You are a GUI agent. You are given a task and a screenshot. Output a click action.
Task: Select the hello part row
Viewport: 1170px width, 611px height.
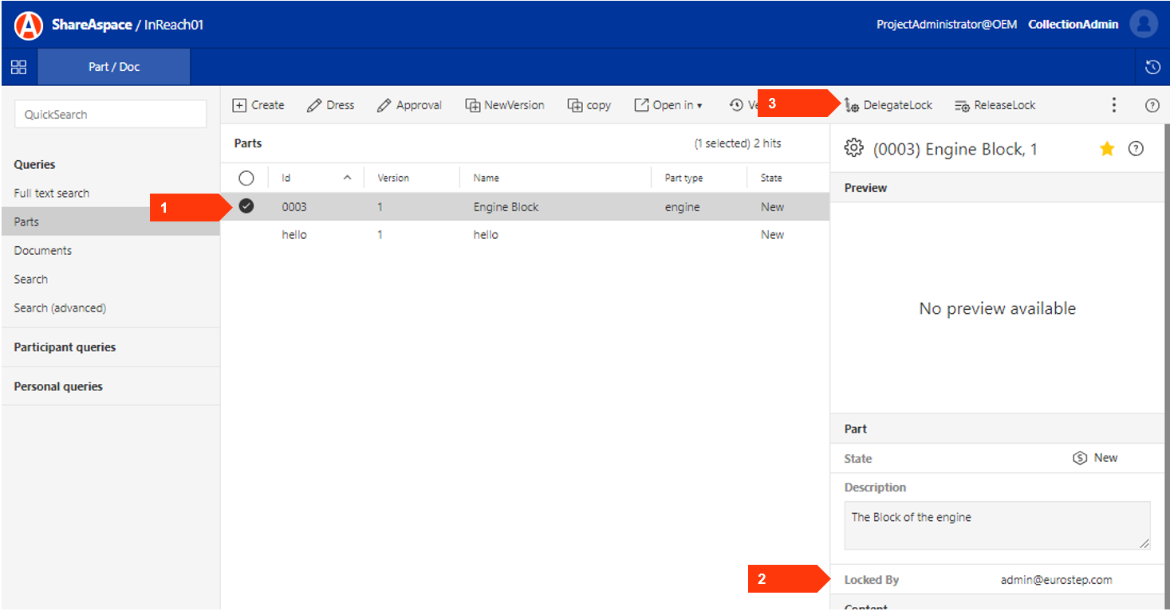[525, 235]
